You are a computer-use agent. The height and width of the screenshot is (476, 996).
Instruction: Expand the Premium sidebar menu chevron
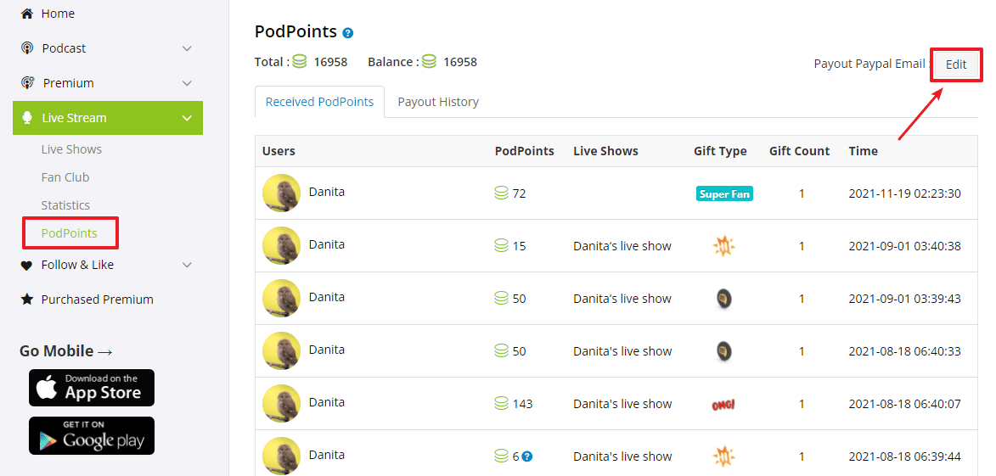187,83
